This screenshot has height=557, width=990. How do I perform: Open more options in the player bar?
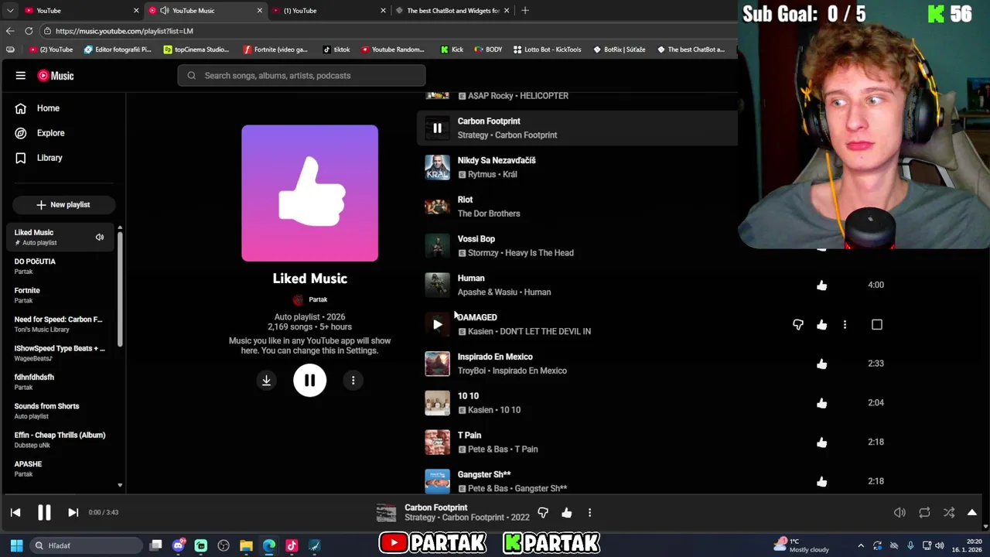(589, 513)
